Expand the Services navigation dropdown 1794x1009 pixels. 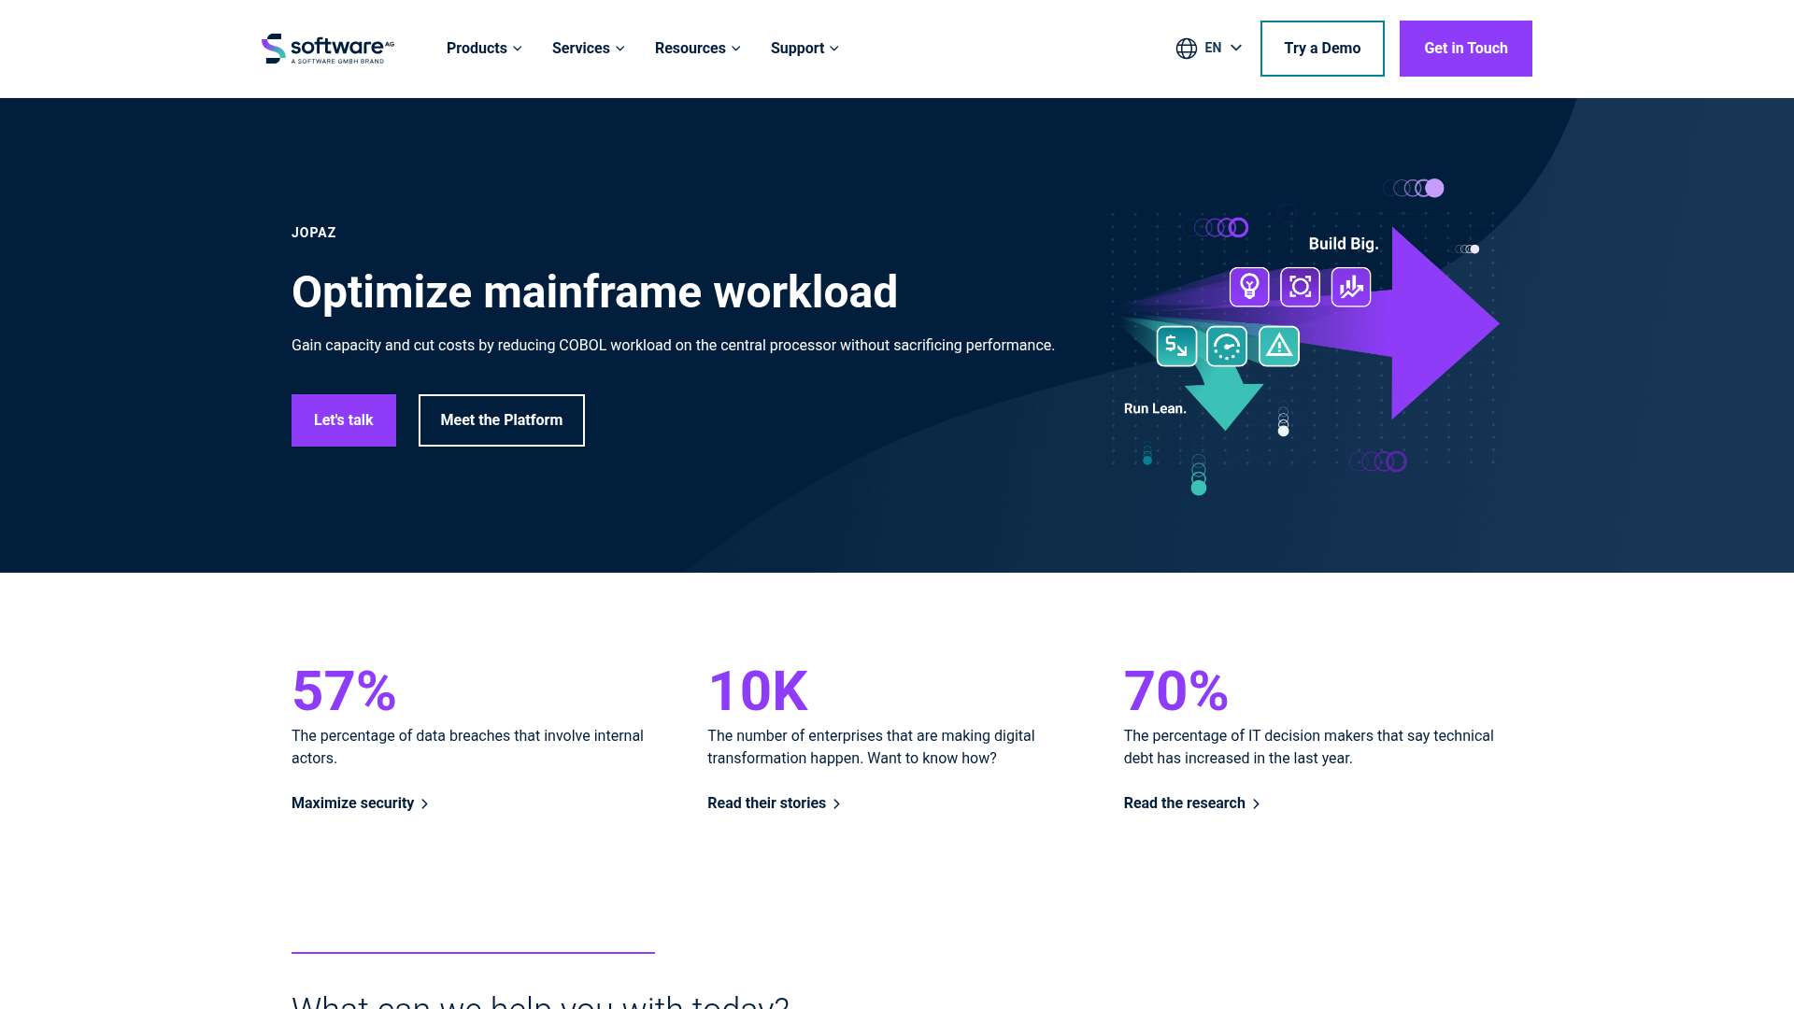(588, 48)
